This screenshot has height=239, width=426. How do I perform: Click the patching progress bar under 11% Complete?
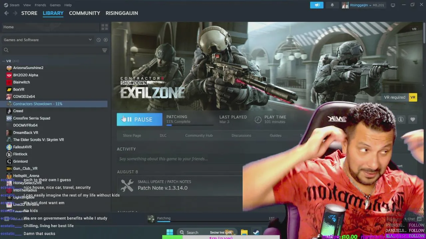point(190,125)
